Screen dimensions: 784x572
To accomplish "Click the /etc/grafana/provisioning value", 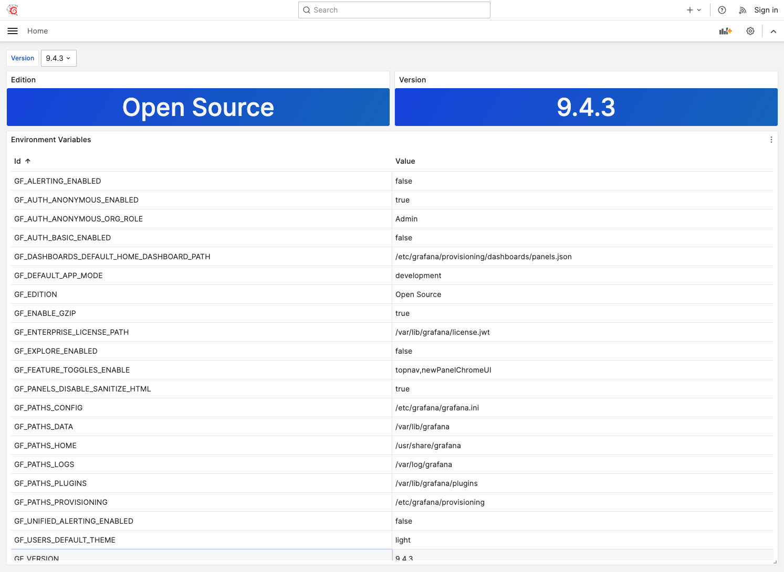I will (x=583, y=502).
